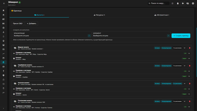
Task: Click the green badge next to Эйверил title
Action: 20,2
